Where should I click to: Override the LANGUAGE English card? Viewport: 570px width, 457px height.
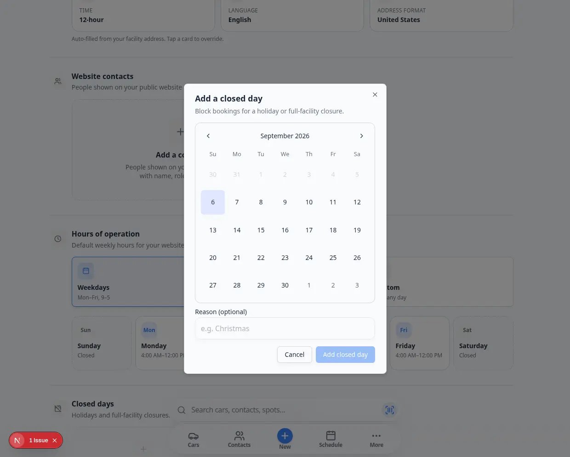coord(292,16)
